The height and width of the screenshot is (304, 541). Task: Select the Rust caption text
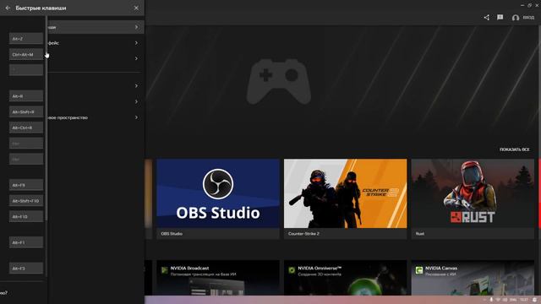(x=420, y=234)
